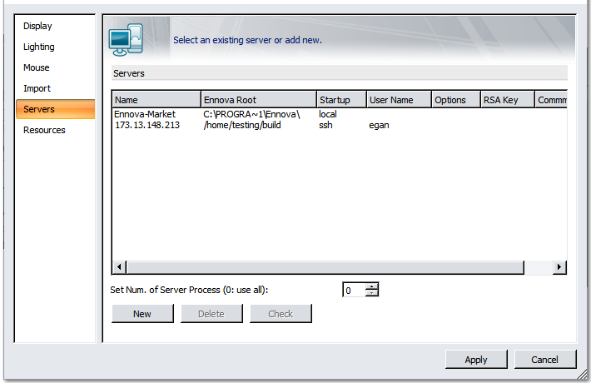This screenshot has height=383, width=591.
Task: Click the server computer icon in header
Action: coord(127,39)
